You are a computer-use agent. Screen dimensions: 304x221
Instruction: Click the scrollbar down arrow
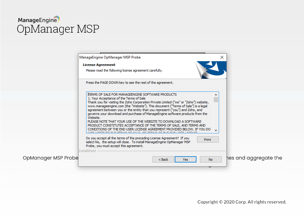(216, 130)
